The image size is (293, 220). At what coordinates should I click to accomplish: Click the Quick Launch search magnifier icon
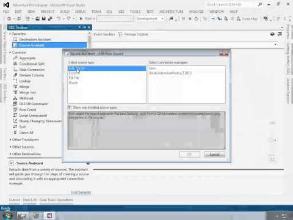[260, 4]
